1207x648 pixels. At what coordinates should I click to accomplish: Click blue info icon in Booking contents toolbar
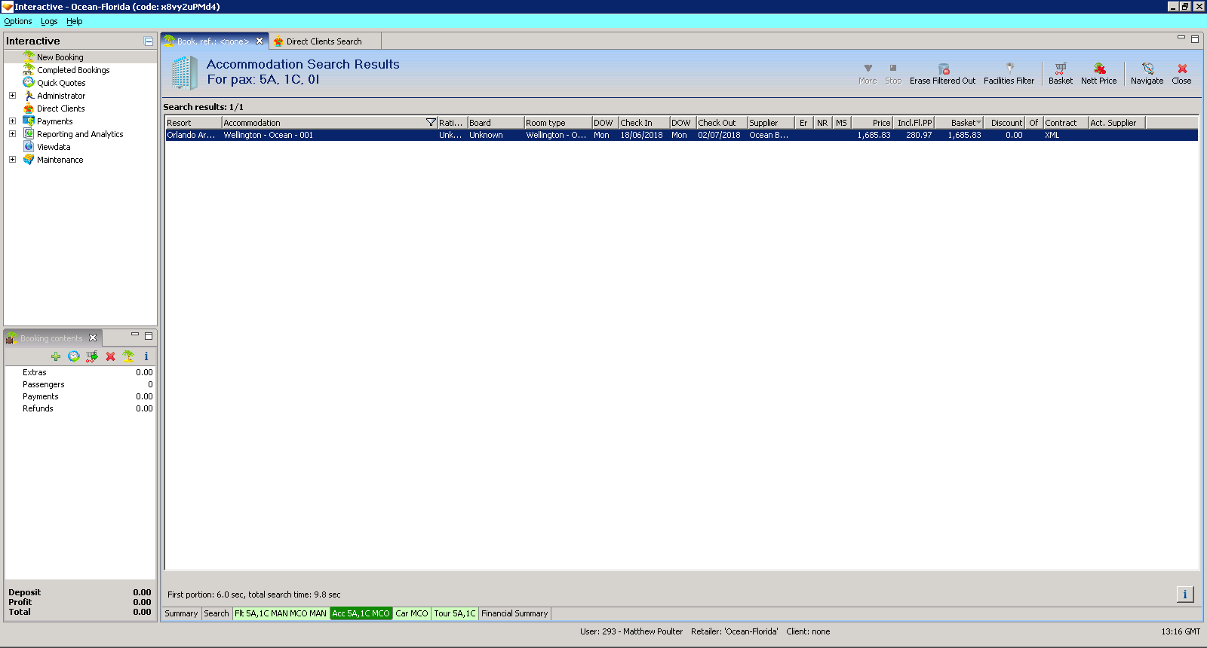(x=146, y=356)
